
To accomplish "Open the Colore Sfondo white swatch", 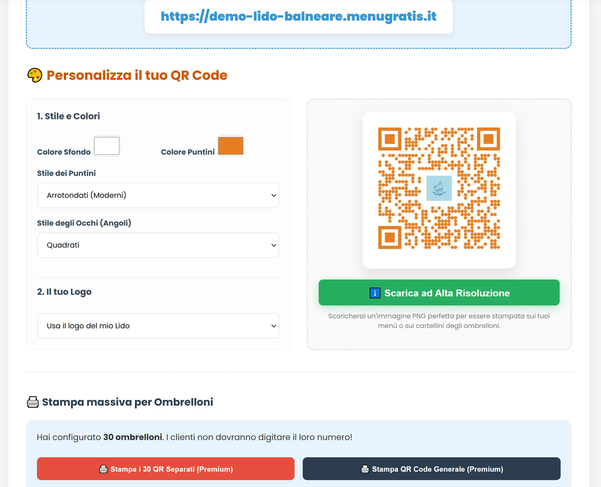I will 107,146.
